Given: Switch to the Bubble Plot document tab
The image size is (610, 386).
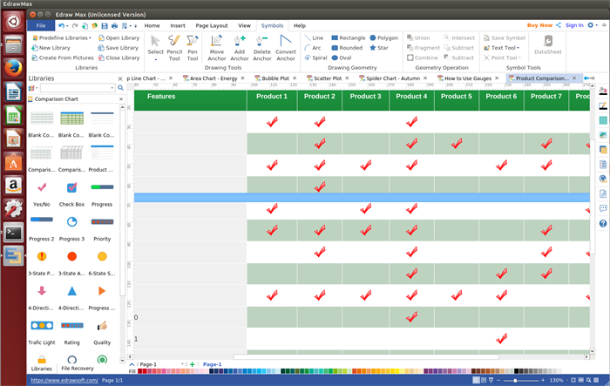Looking at the screenshot, I should [274, 78].
